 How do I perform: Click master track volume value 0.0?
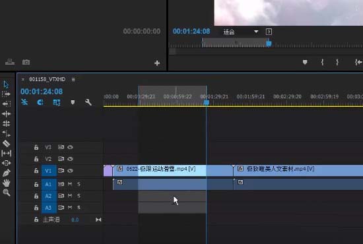(x=75, y=220)
